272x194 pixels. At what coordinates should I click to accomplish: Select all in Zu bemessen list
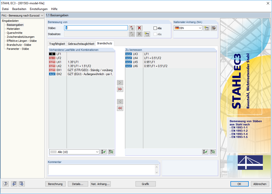click(x=205, y=152)
